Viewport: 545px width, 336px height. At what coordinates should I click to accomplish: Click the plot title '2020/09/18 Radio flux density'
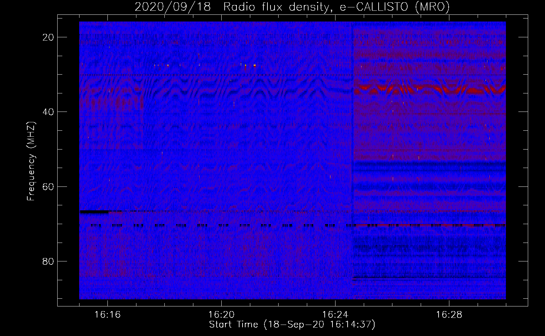(292, 7)
